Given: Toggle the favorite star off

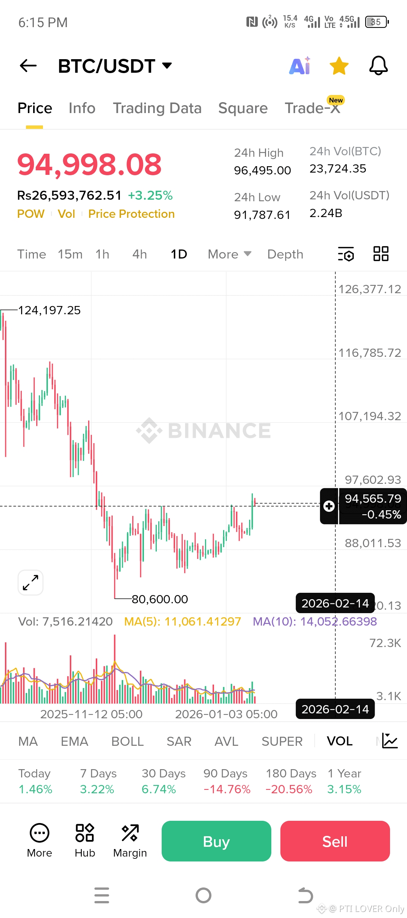Looking at the screenshot, I should pos(339,66).
